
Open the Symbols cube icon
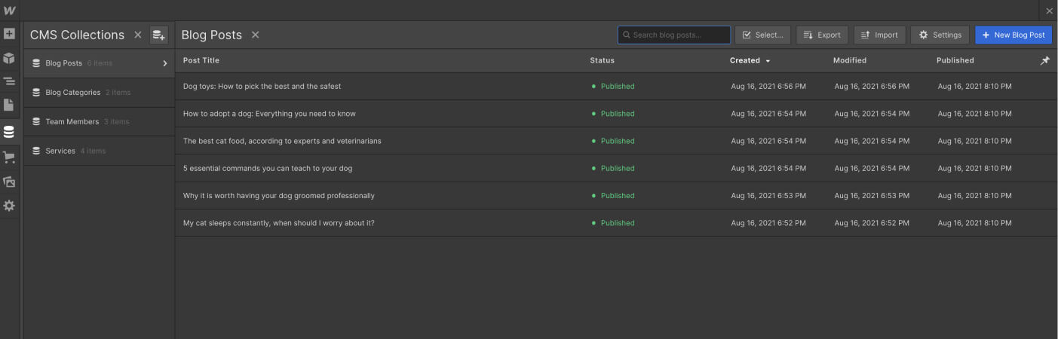9,58
